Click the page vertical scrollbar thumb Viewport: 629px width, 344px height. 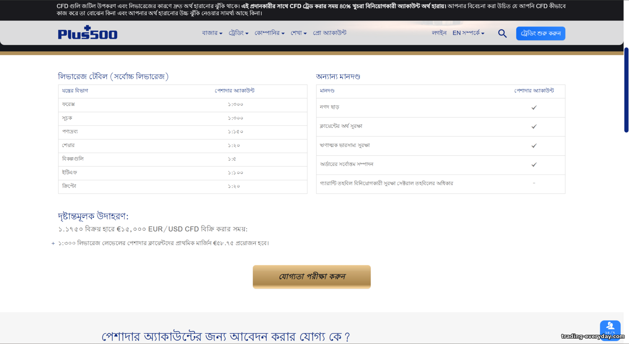coord(626,90)
